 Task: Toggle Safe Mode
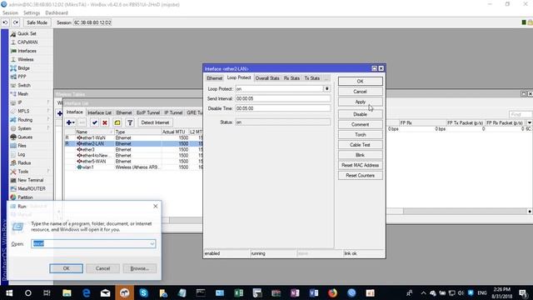37,22
